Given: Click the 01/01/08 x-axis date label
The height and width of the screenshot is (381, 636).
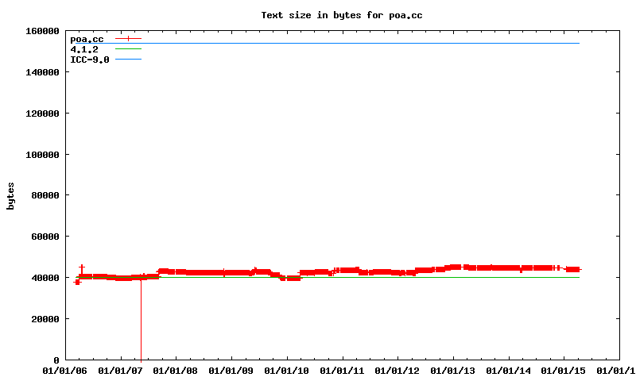Looking at the screenshot, I should click(176, 371).
